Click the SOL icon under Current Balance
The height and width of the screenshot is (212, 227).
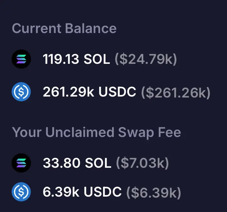pyautogui.click(x=21, y=60)
